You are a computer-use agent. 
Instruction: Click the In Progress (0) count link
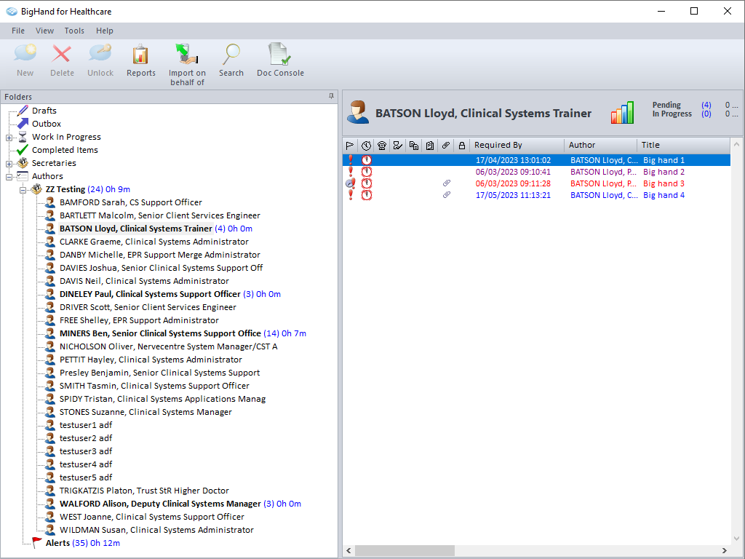click(x=706, y=114)
